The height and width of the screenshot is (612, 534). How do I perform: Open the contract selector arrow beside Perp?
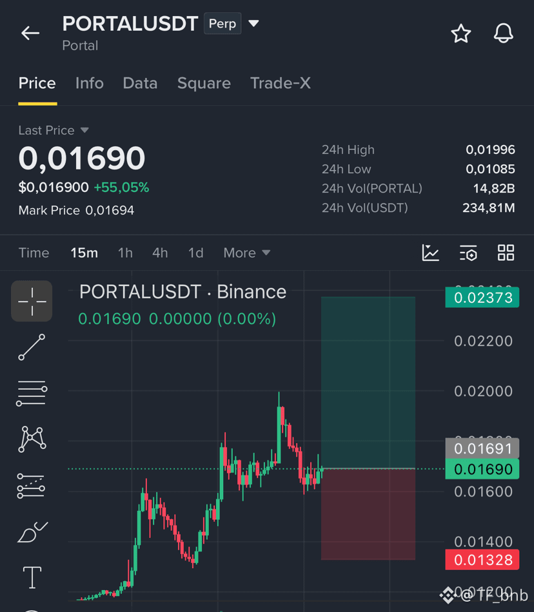(253, 23)
